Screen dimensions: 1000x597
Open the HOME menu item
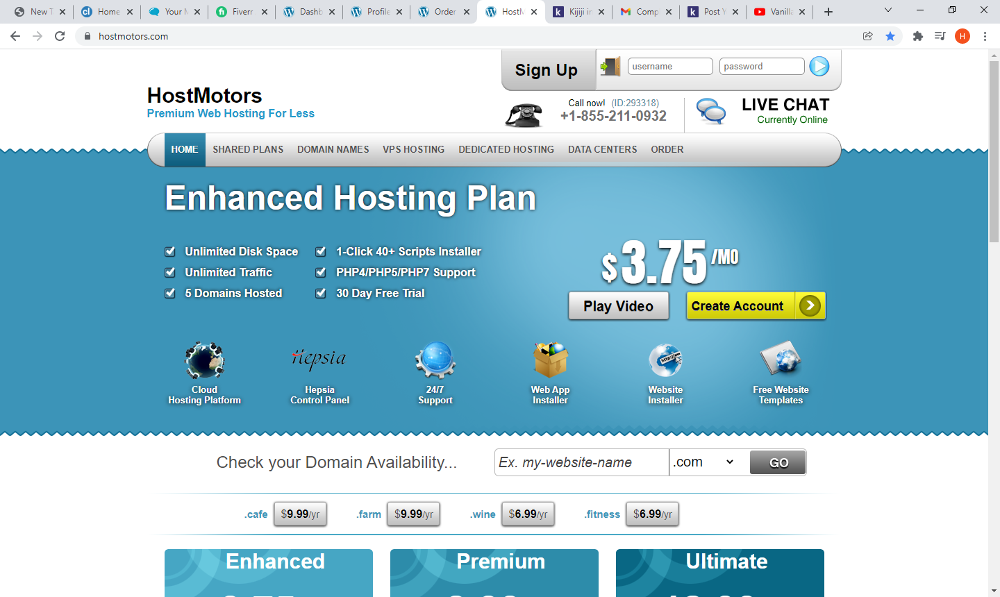click(x=185, y=149)
